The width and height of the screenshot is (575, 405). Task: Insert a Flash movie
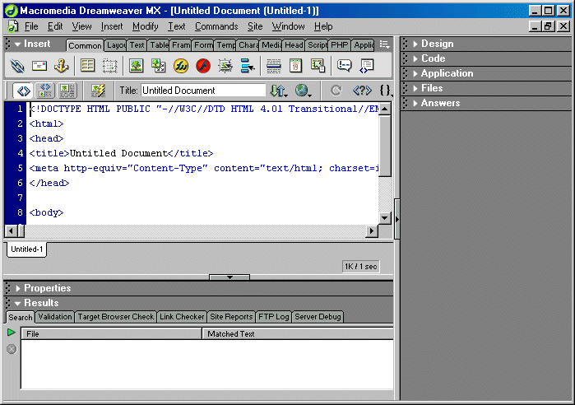pos(203,66)
